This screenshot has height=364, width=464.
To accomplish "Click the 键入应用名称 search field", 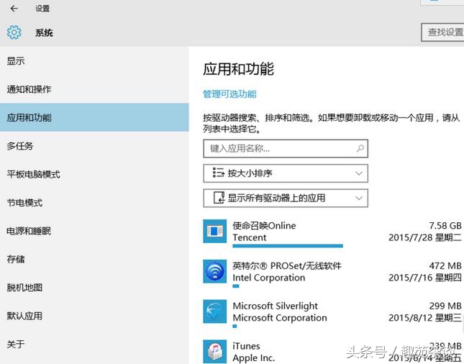I will coord(286,148).
